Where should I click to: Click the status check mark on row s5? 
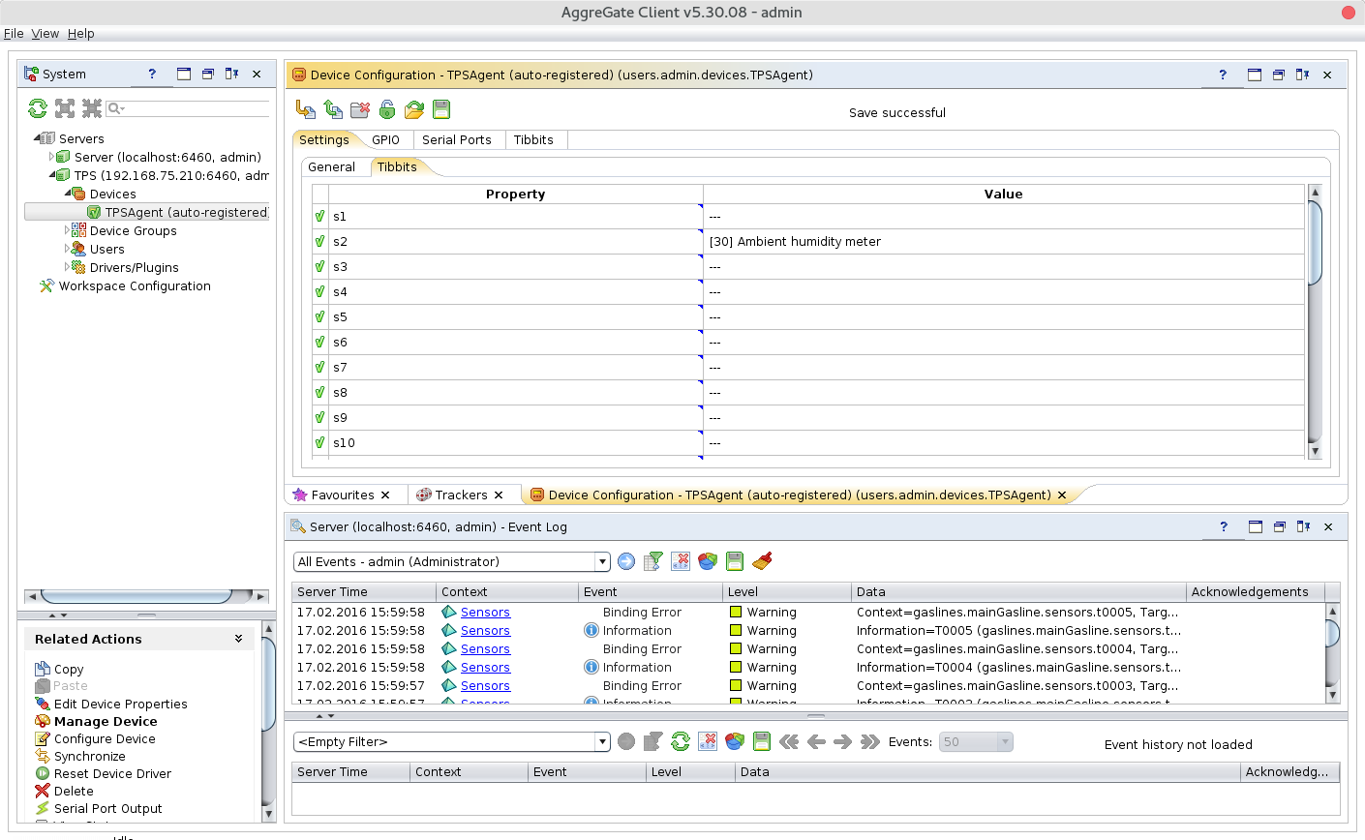pyautogui.click(x=319, y=316)
